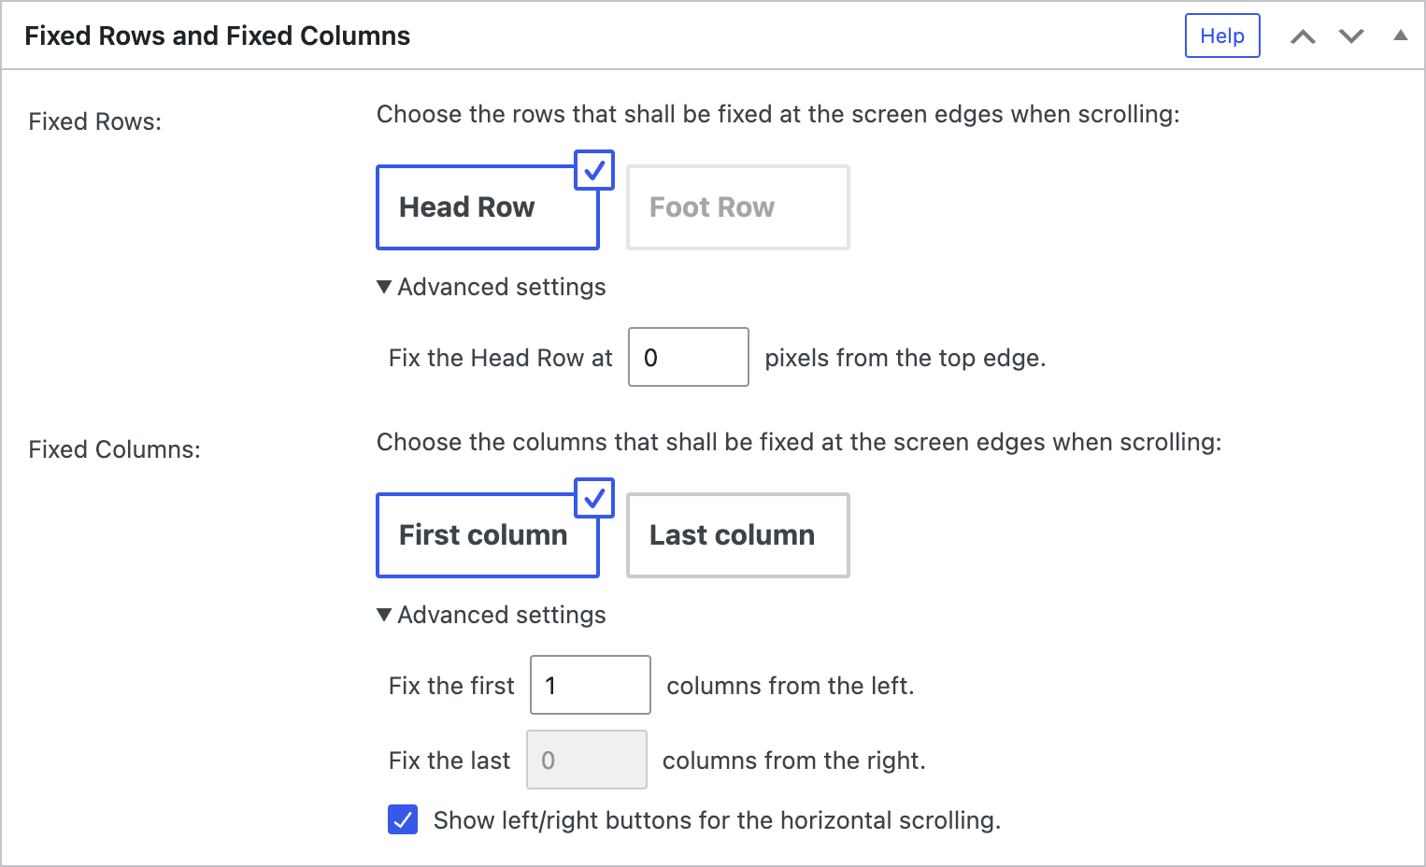
Task: Click the pixels-from-top-edge input field
Action: (x=688, y=357)
